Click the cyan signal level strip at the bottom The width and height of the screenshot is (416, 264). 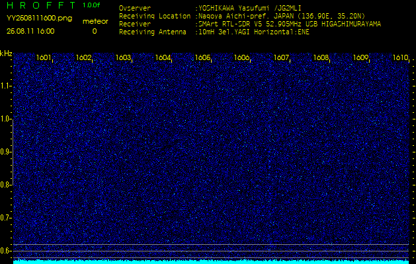coord(211,262)
